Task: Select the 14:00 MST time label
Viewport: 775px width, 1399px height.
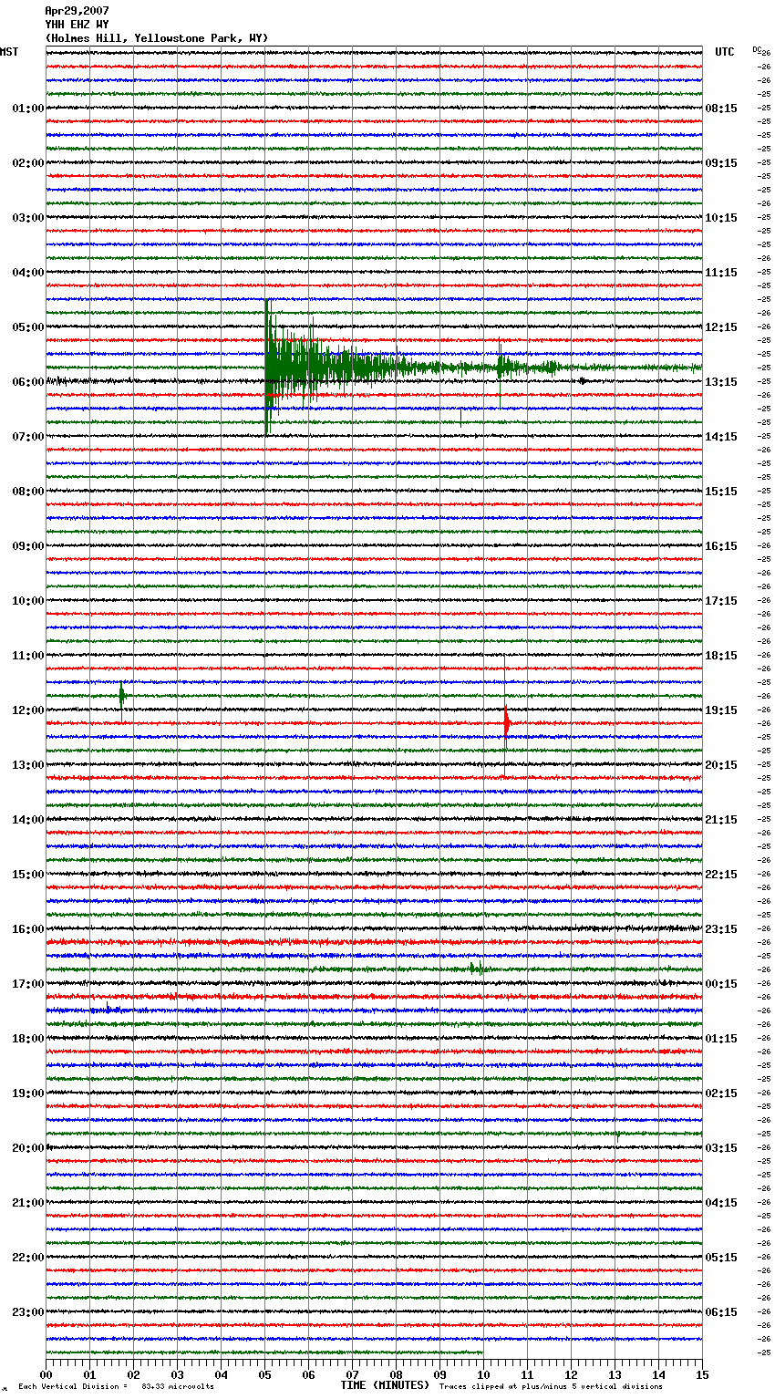Action: (28, 820)
